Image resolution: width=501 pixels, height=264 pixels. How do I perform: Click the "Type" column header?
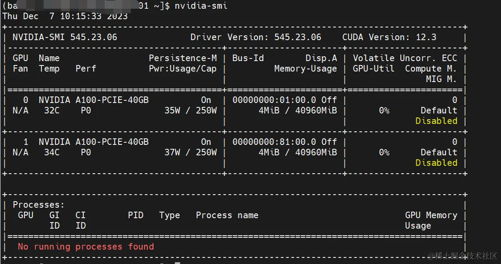(x=169, y=215)
